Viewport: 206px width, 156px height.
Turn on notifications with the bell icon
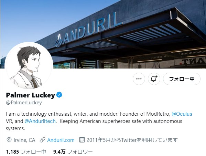[x=154, y=79]
